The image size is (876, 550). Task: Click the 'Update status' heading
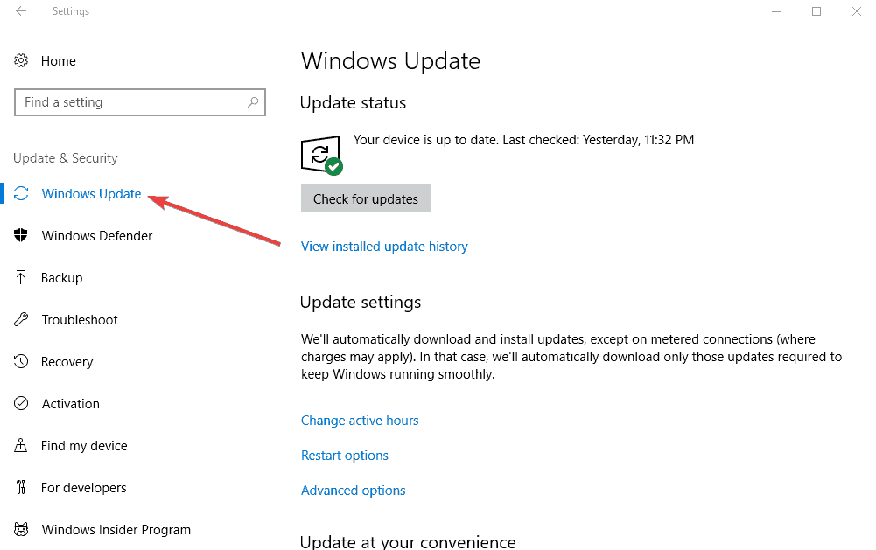click(353, 102)
